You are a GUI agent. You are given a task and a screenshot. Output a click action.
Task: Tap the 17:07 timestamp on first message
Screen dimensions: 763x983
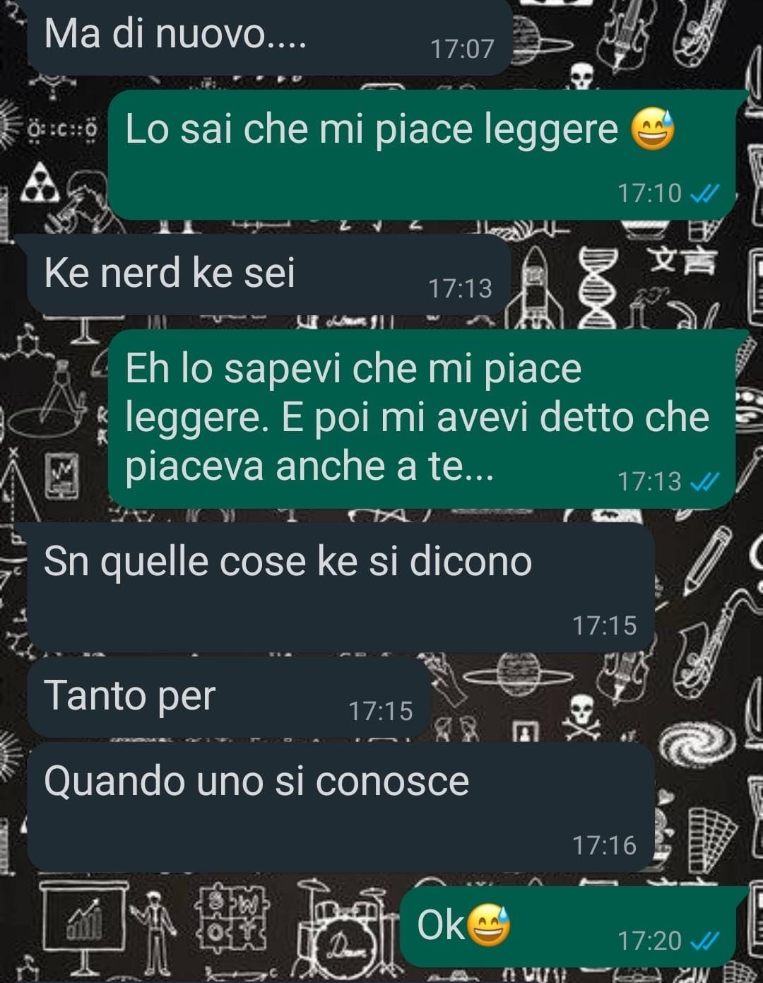pos(462,49)
